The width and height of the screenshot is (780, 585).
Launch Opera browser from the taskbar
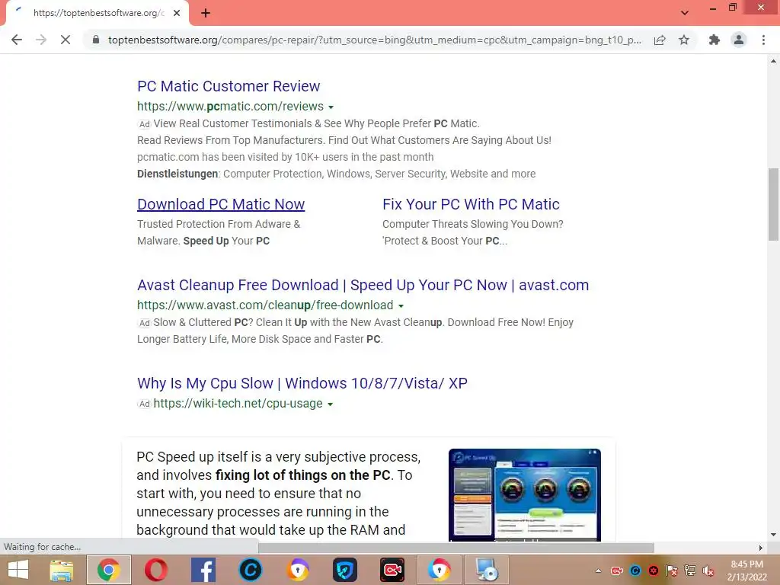pyautogui.click(x=156, y=570)
